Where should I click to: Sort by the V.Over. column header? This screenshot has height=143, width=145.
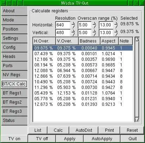tap(67, 41)
